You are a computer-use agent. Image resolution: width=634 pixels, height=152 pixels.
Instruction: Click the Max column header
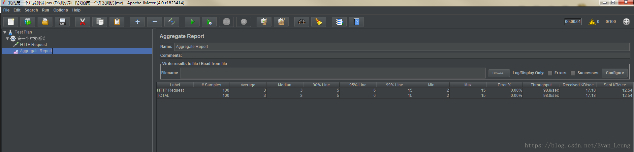(468, 85)
